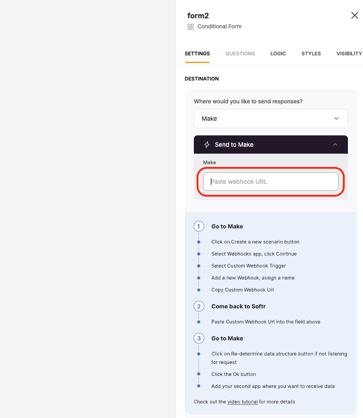Click the chevron on the Make destination selector
Viewport: 363px width, 418px height.
coord(336,118)
